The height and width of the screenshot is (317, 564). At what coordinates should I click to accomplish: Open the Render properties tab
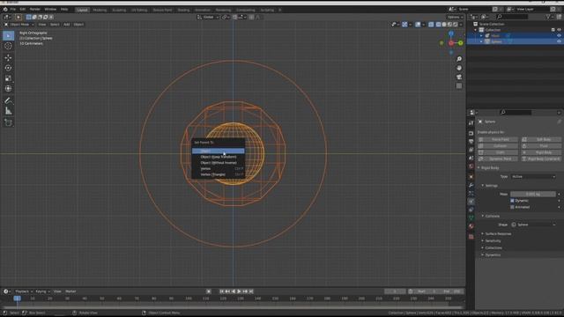471,133
